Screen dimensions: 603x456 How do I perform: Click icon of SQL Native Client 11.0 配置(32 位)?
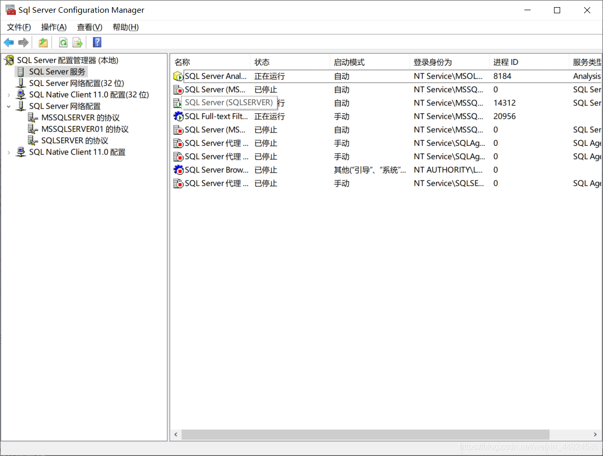point(21,94)
